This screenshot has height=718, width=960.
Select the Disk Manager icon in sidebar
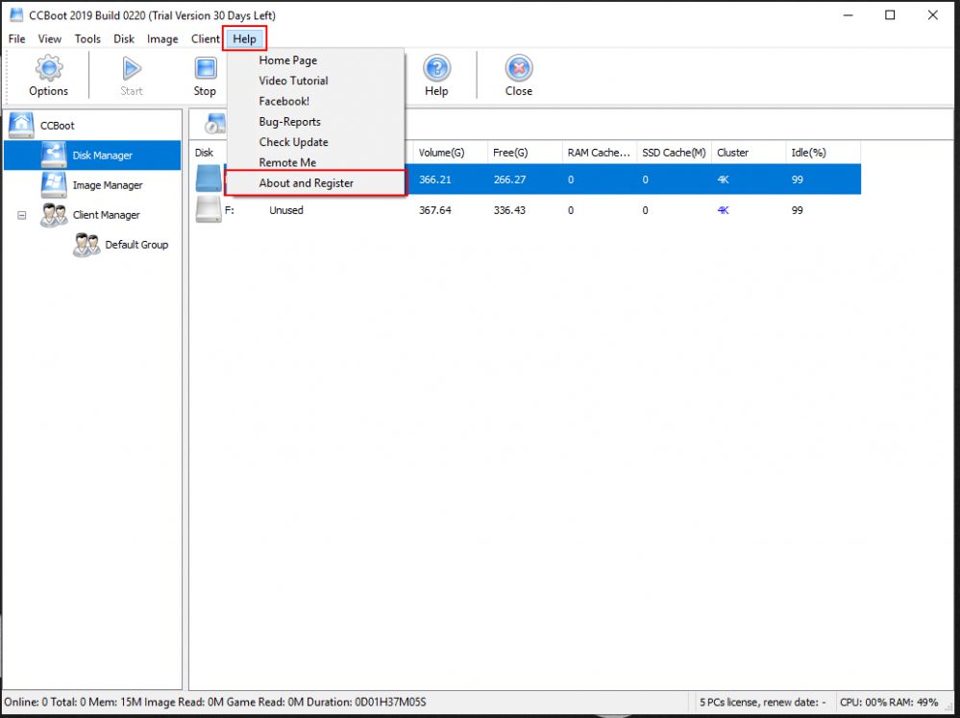(x=54, y=155)
